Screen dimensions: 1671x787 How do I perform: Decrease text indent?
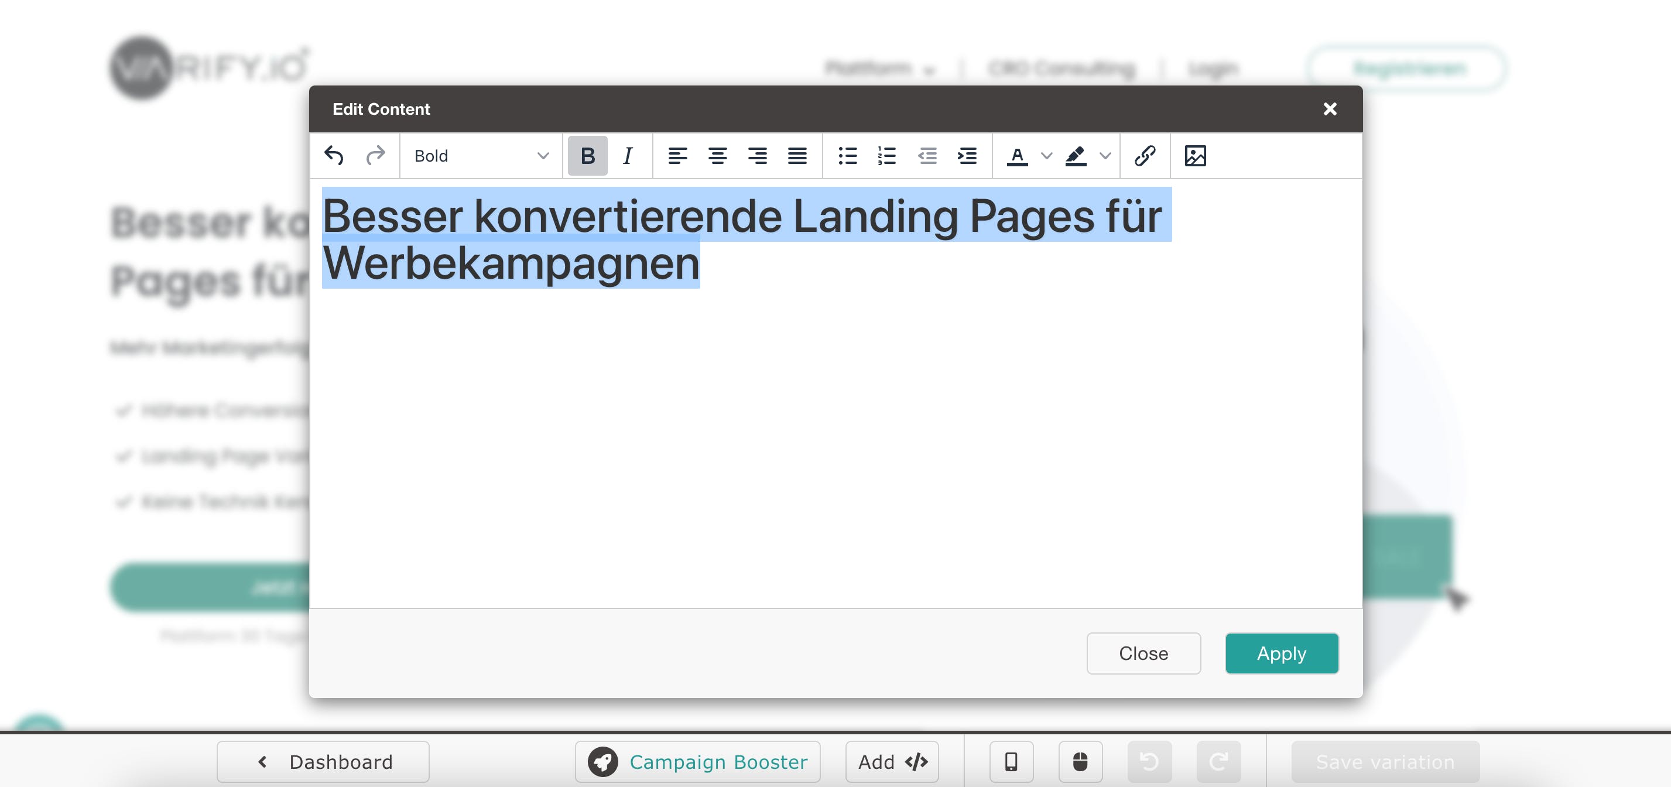927,156
